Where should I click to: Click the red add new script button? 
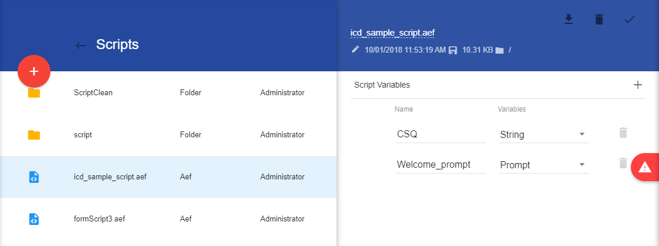click(x=34, y=71)
